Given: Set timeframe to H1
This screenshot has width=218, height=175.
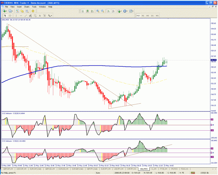Looking at the screenshot, I should [143, 16].
